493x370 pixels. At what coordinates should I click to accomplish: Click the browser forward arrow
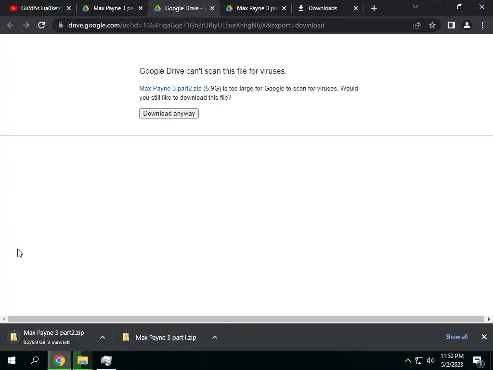point(26,25)
